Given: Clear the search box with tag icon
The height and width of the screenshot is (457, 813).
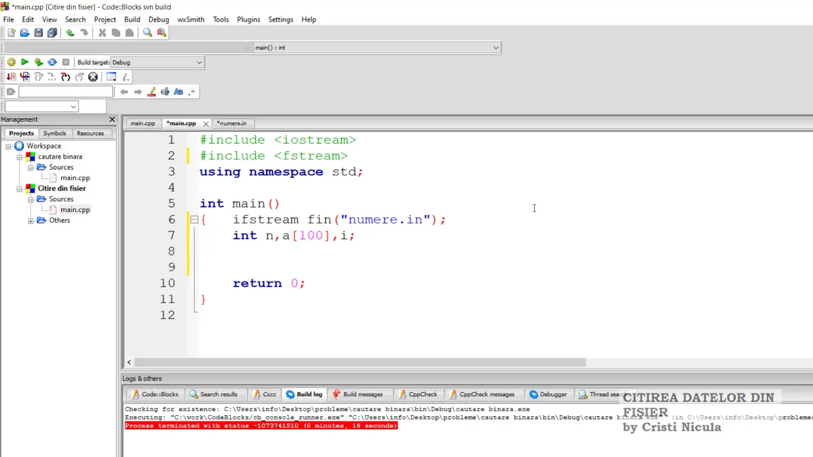Looking at the screenshot, I should [x=11, y=91].
